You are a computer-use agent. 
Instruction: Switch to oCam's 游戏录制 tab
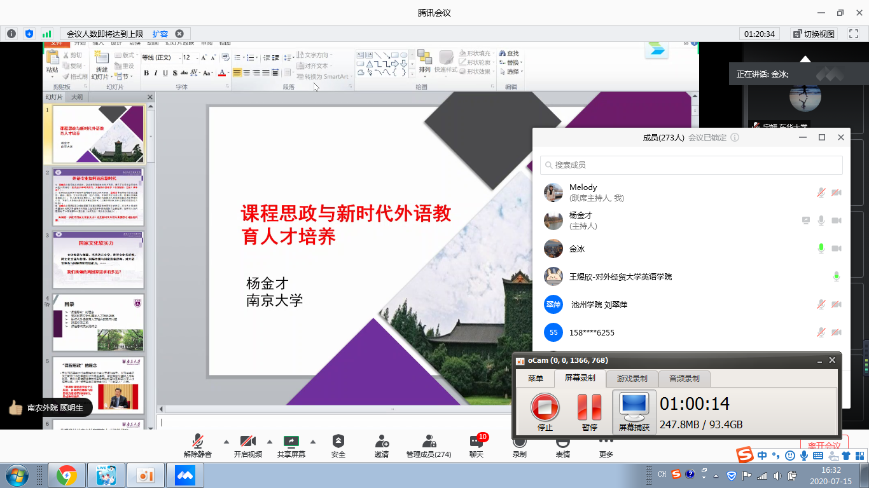pyautogui.click(x=630, y=377)
